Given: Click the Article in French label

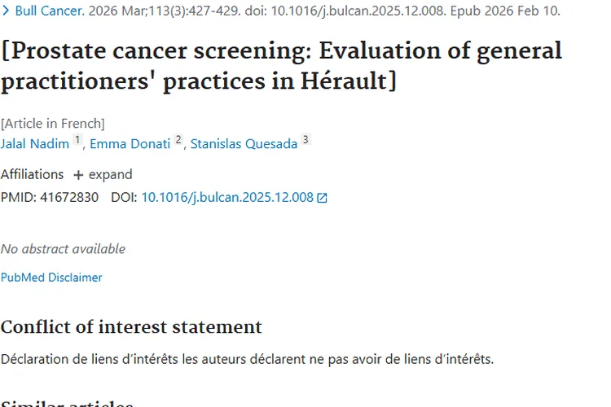Looking at the screenshot, I should [x=53, y=124].
